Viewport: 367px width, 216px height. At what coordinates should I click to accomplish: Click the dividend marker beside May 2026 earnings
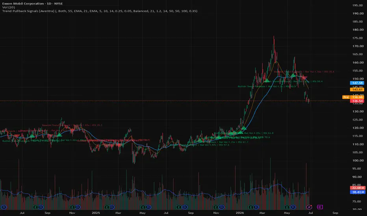293,207
